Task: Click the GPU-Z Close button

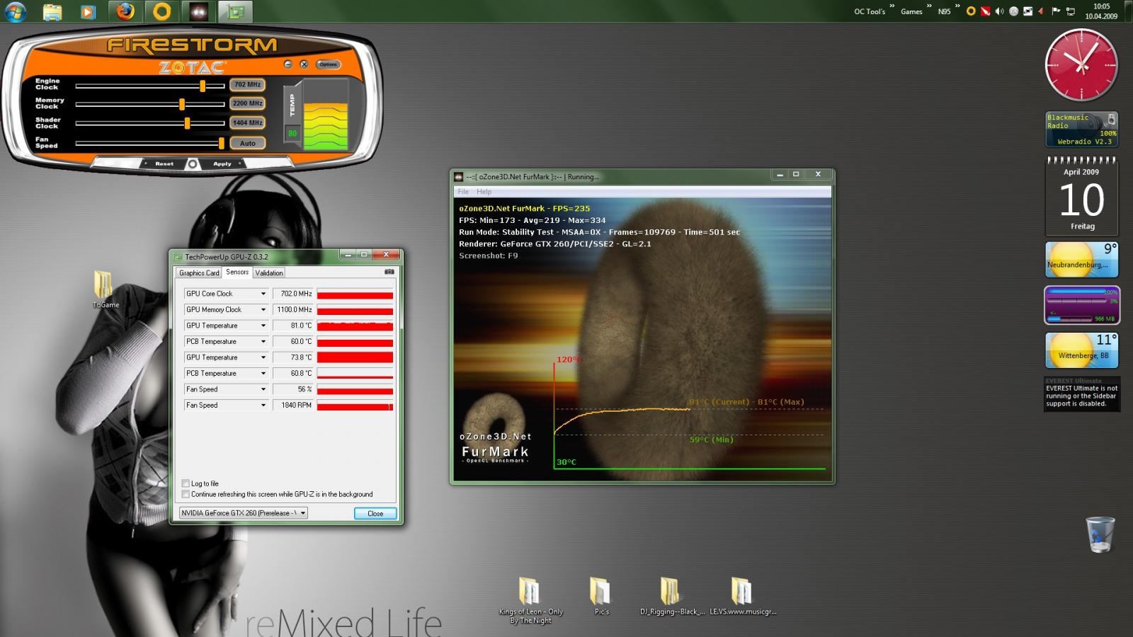Action: (375, 513)
